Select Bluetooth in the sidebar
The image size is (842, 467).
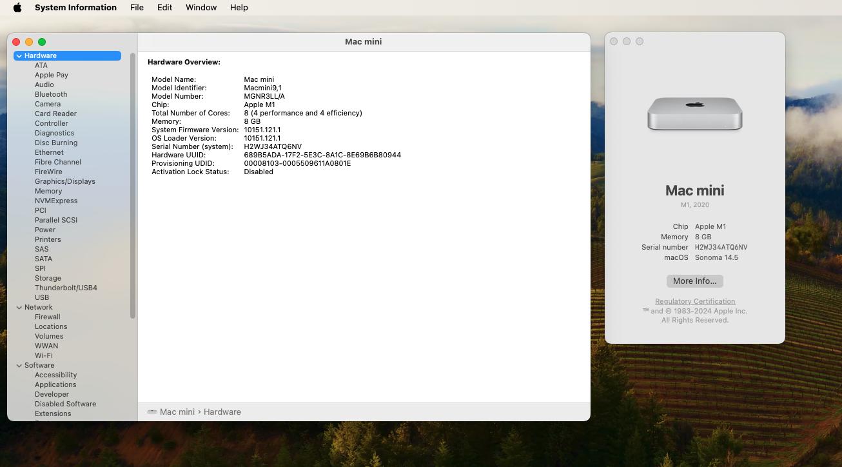point(51,94)
